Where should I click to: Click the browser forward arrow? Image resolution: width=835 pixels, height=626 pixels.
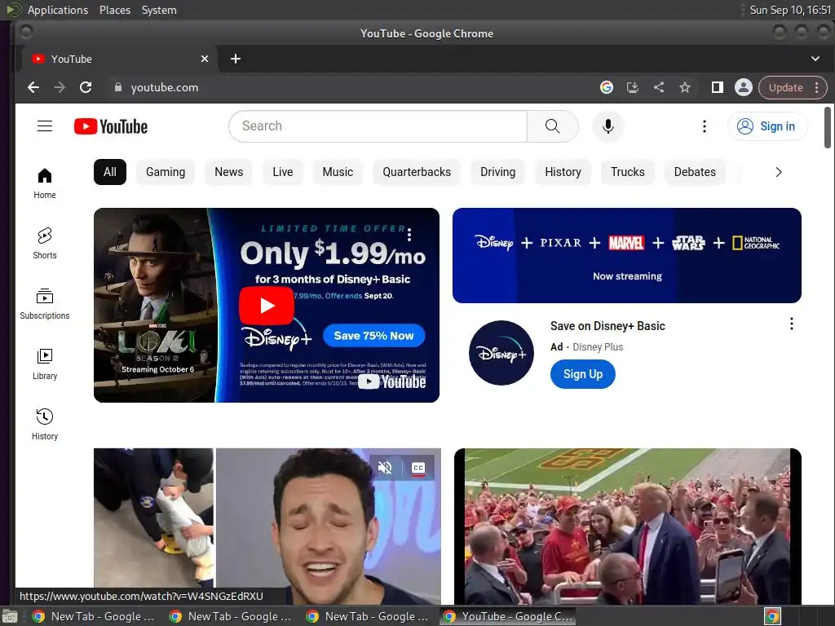point(60,87)
